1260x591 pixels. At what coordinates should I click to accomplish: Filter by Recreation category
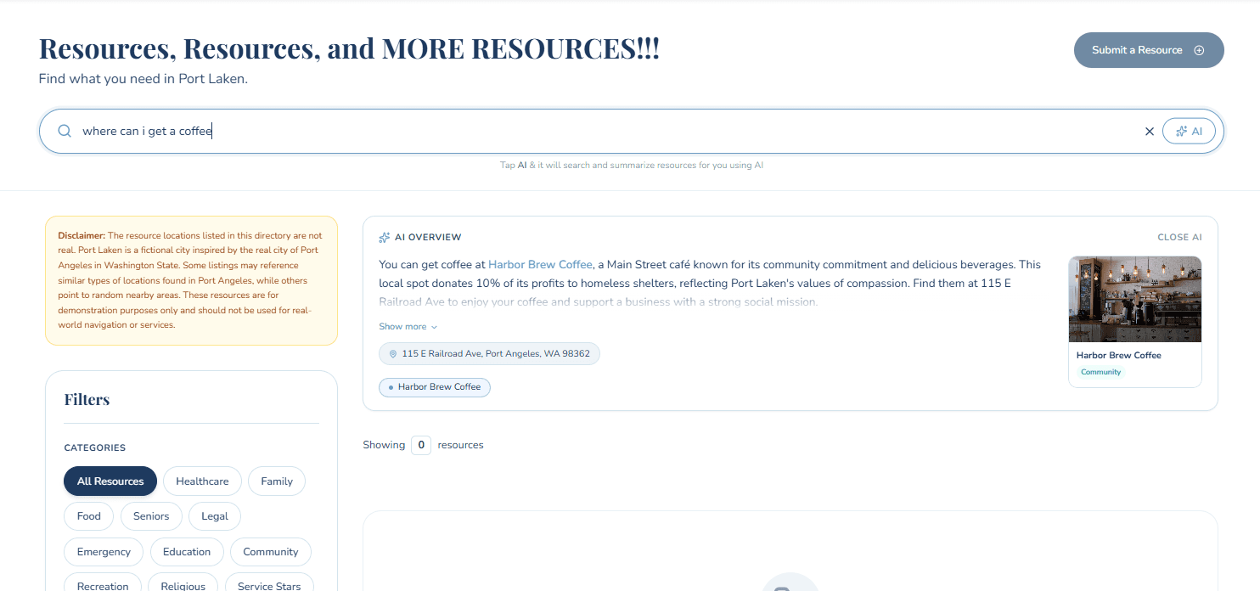[x=103, y=584]
